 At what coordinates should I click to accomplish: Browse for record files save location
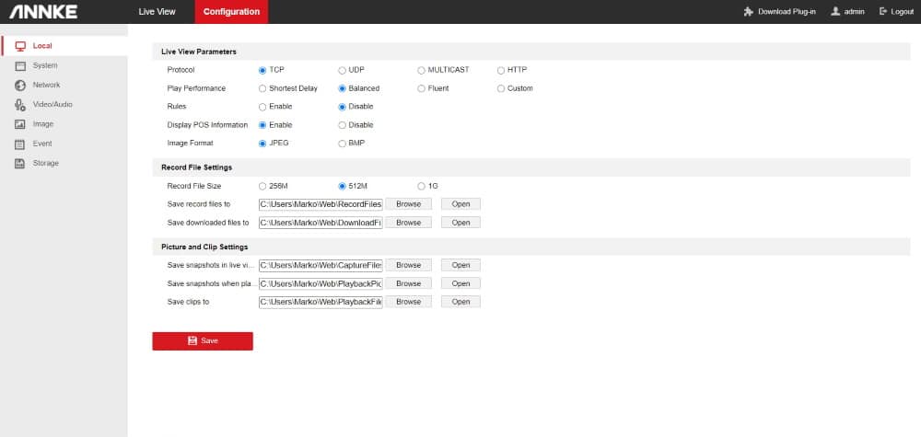coord(408,204)
